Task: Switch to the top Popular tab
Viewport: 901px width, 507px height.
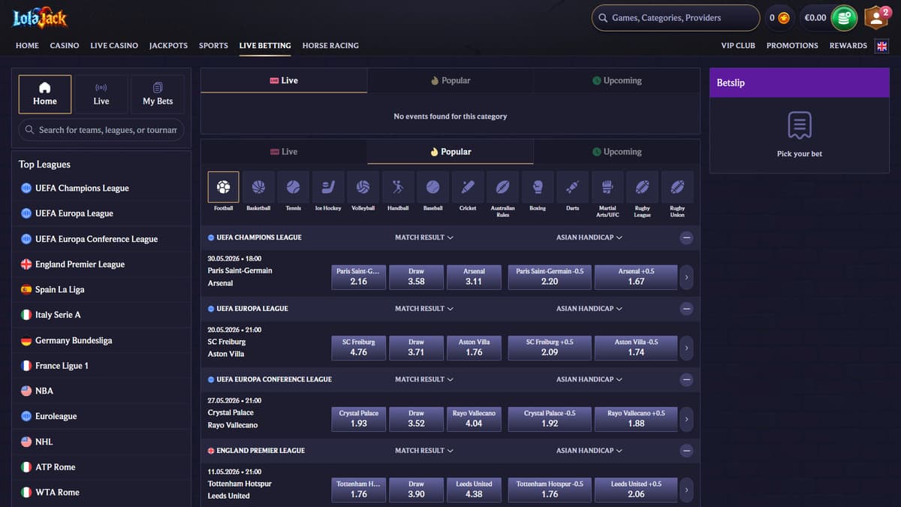Action: point(450,80)
